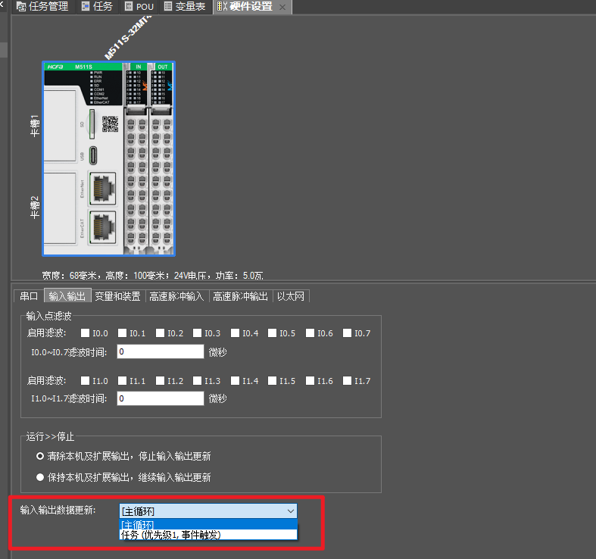The width and height of the screenshot is (596, 559).
Task: Select 保持本机及扩展输出 radio option
Action: click(40, 477)
